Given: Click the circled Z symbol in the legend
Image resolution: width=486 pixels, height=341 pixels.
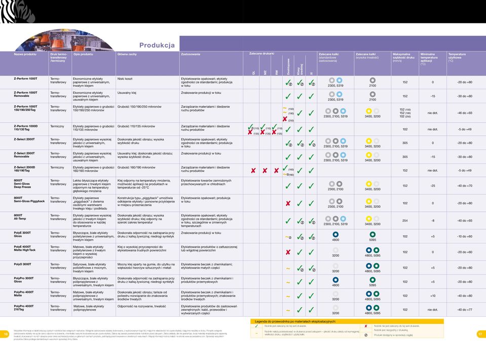Looking at the screenshot, I should pyautogui.click(x=366, y=335).
